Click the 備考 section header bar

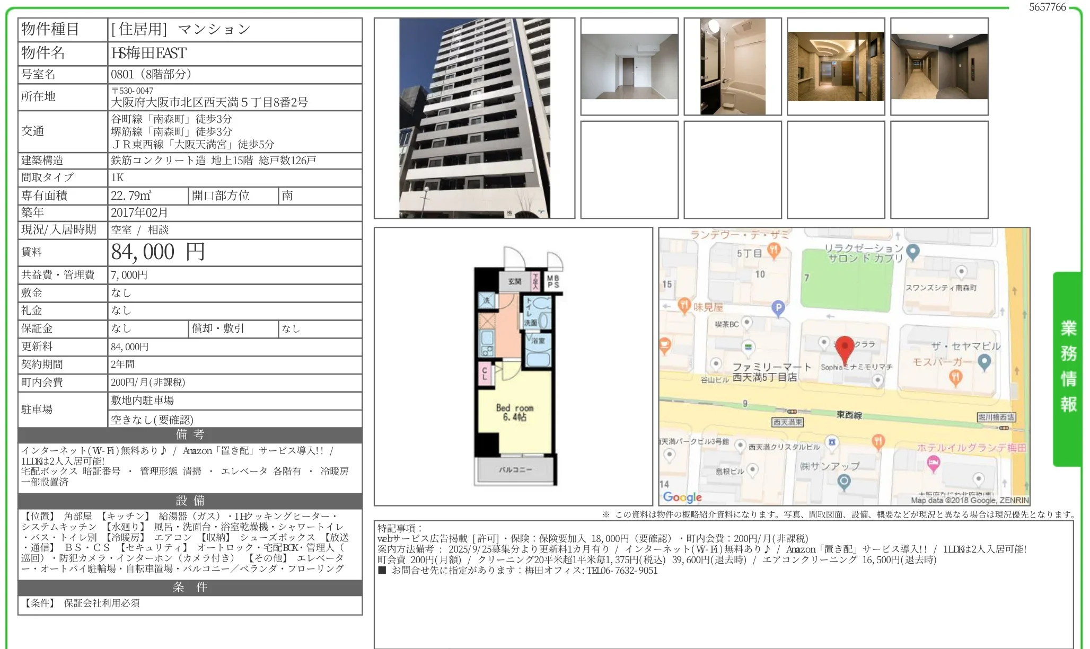pos(190,434)
